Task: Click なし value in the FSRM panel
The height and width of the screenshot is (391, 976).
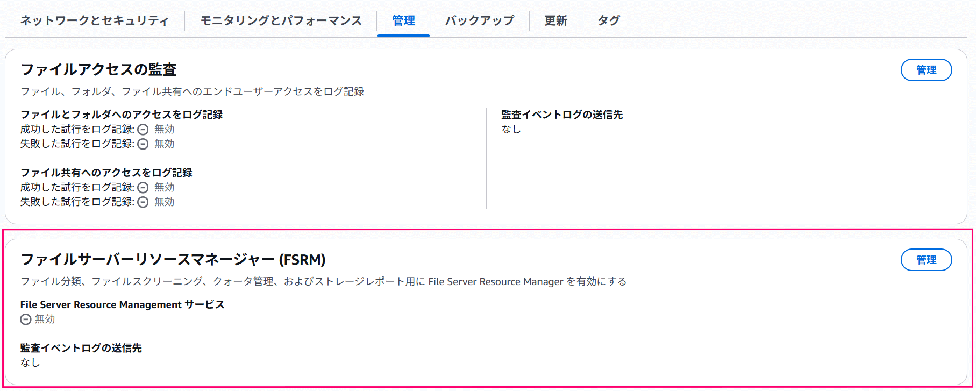Action: (30, 362)
